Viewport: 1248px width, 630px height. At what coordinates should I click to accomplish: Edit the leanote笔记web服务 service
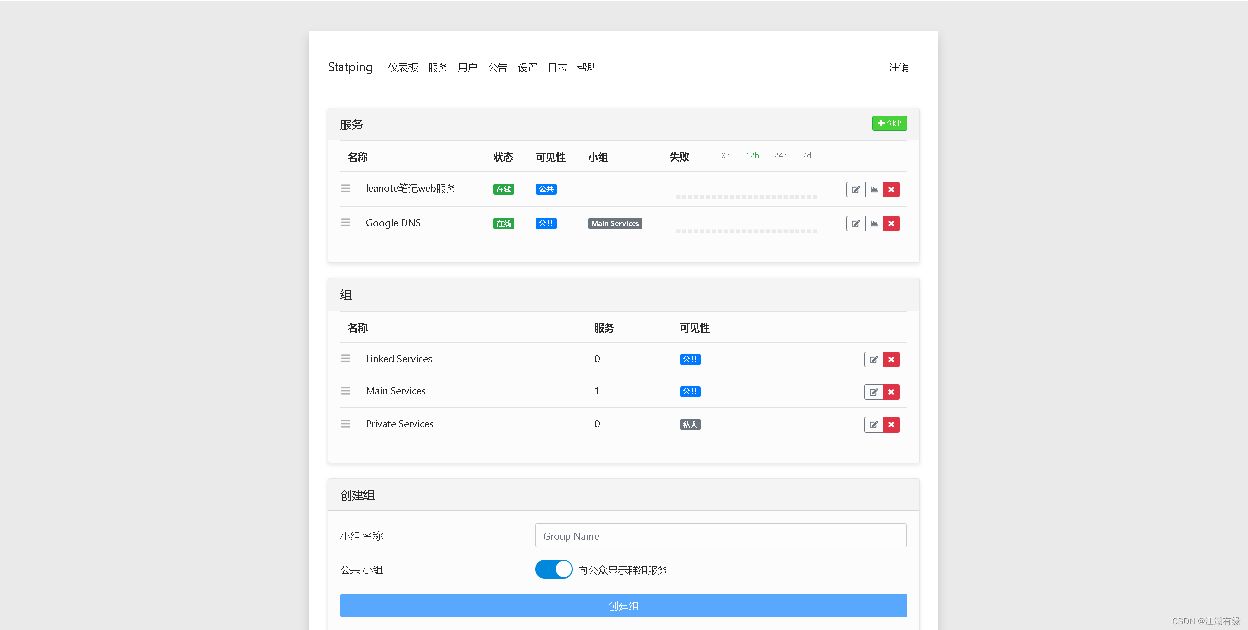tap(855, 190)
